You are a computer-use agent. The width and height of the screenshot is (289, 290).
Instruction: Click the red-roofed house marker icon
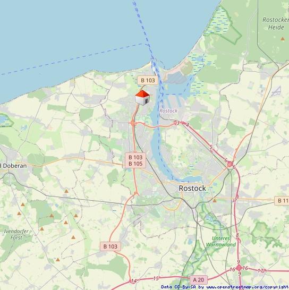(x=142, y=98)
